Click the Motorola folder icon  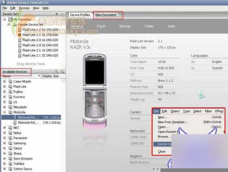[x=10, y=112]
